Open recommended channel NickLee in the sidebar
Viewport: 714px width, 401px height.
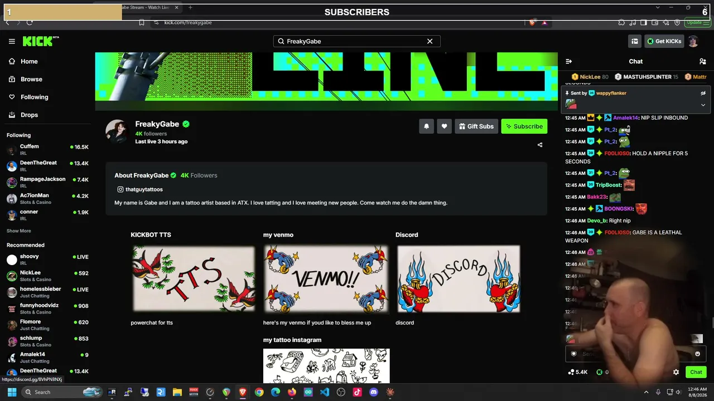coord(47,276)
